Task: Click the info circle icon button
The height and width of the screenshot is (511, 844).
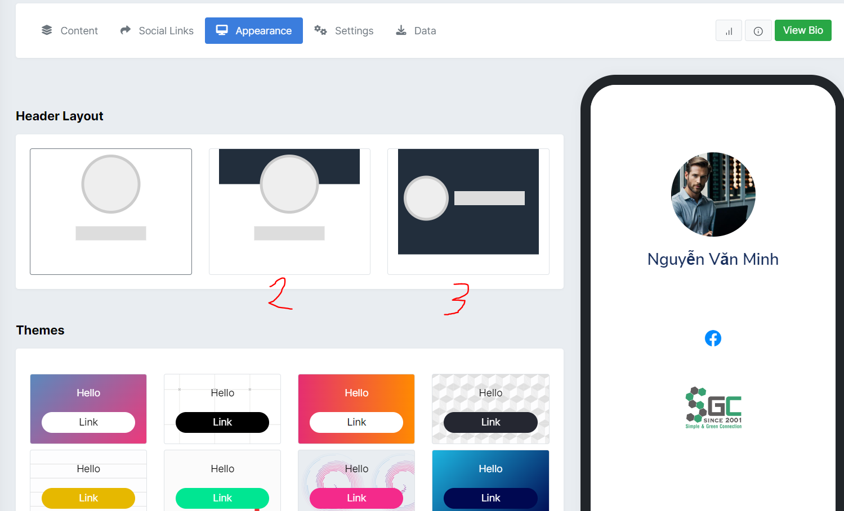Action: click(758, 31)
